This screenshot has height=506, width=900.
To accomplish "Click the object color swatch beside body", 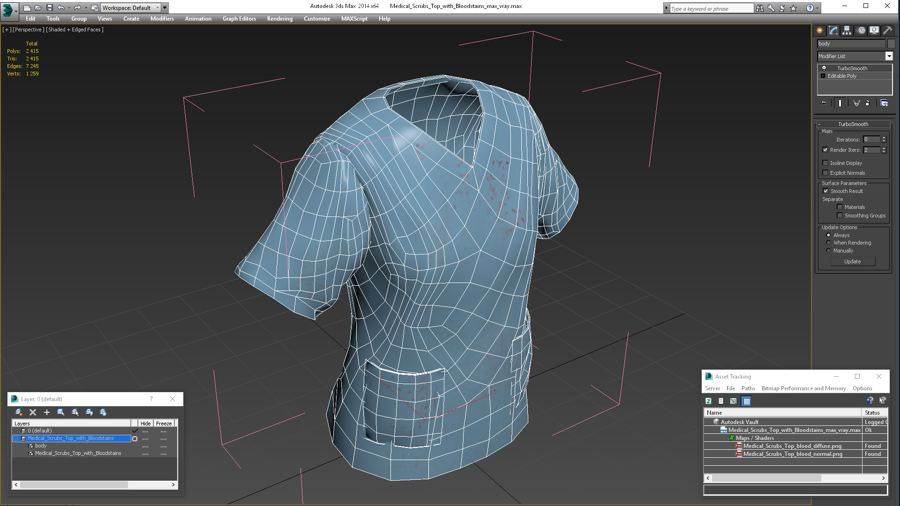I will (891, 44).
